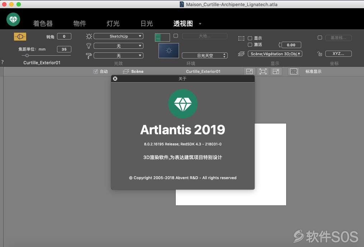The image size is (364, 247).
Task: Expand the arrow next to 透视图 tab
Action: click(x=200, y=24)
